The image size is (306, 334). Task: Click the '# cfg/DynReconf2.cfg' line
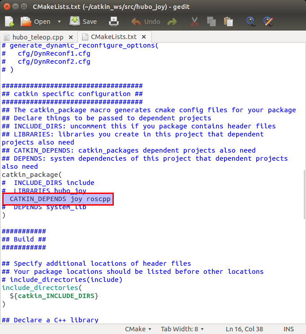pos(46,62)
